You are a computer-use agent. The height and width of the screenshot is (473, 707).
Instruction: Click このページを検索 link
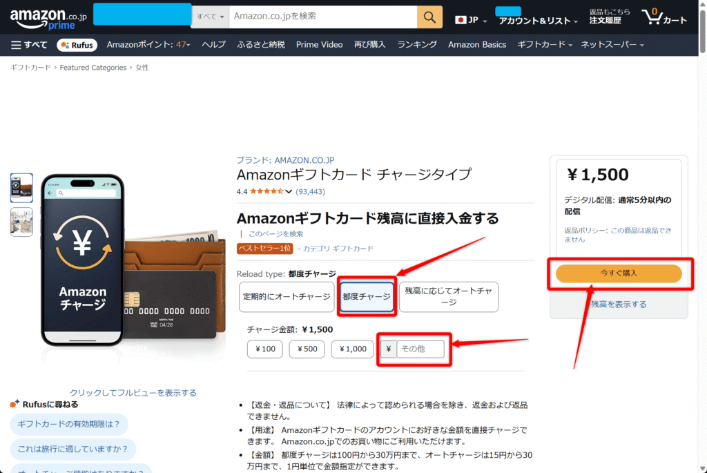pos(275,234)
